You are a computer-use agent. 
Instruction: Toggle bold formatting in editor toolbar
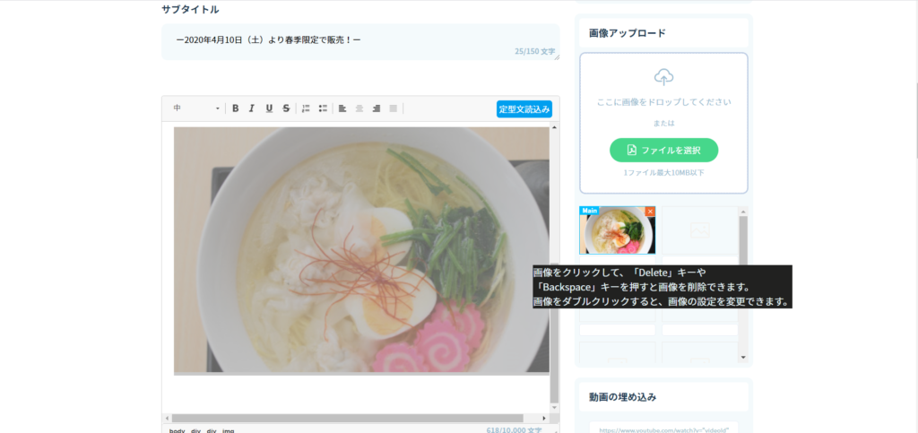(x=236, y=108)
